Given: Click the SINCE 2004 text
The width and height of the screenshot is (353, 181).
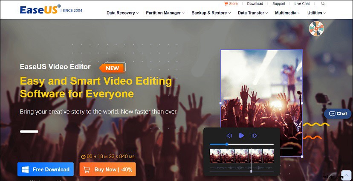Looking at the screenshot, I should tap(72, 10).
